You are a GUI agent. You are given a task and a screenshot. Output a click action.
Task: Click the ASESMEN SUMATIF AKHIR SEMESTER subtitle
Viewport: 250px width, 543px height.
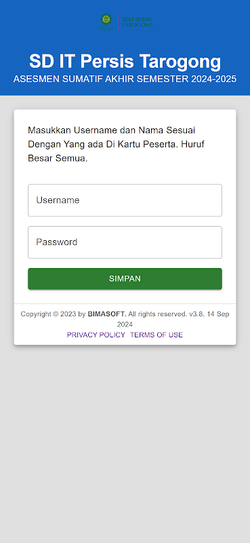125,79
